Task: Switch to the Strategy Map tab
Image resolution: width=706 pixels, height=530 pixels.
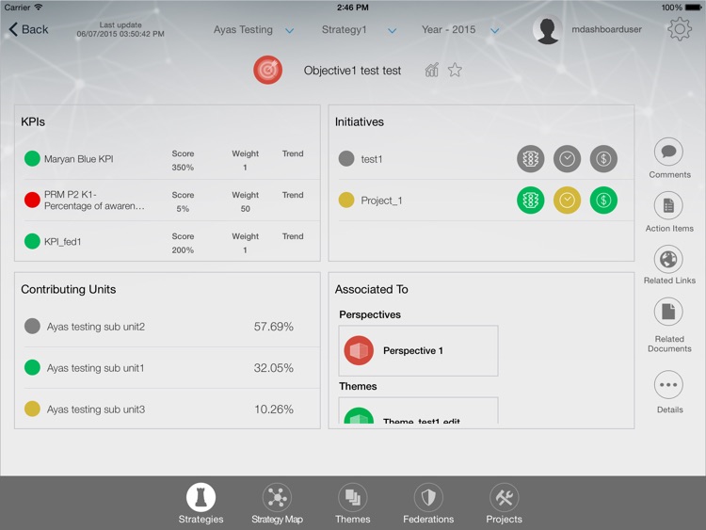Action: pos(277,504)
